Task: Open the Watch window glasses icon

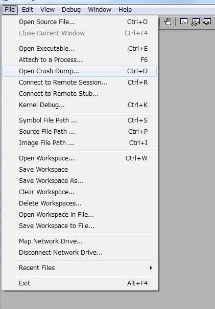Action: (x=196, y=22)
